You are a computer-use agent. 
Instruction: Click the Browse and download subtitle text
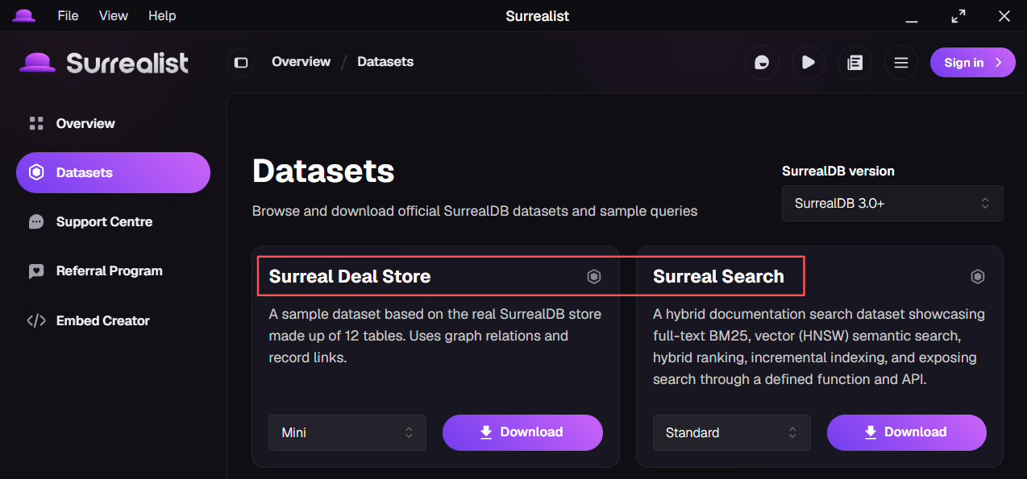475,211
